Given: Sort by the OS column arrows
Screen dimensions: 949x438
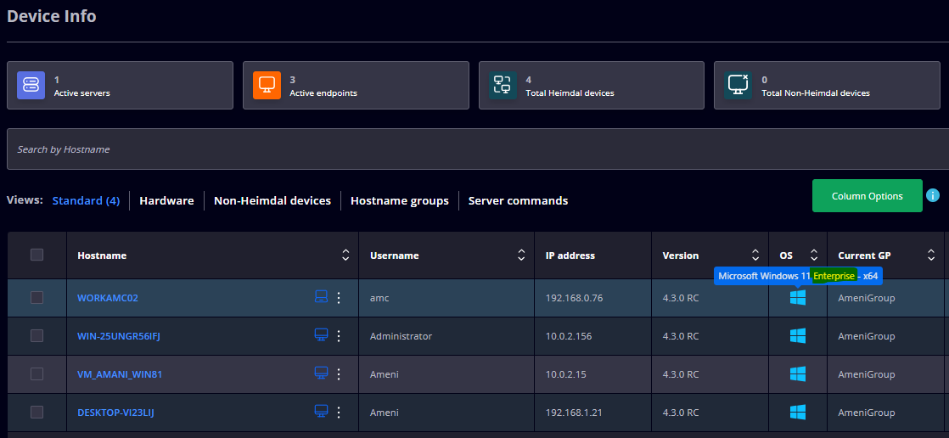Looking at the screenshot, I should click(x=814, y=255).
